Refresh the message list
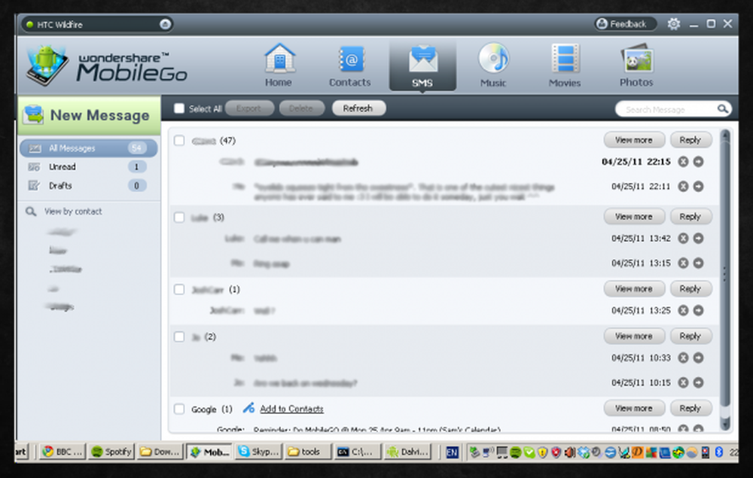Screen dimensions: 753x478 [x=358, y=108]
